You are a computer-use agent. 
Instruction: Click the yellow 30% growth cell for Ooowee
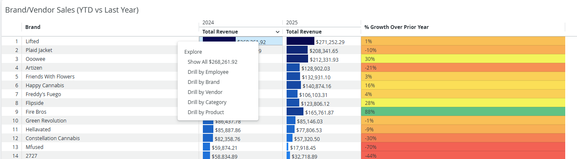click(463, 59)
